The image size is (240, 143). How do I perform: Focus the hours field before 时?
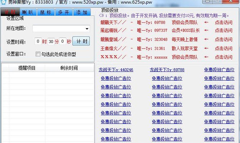38,41
